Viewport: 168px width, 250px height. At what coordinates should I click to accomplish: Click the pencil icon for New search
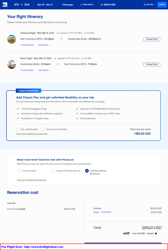click(81, 5)
